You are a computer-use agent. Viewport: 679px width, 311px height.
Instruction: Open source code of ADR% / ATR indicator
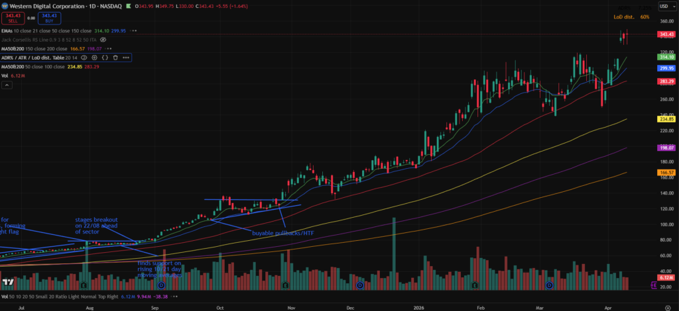105,58
